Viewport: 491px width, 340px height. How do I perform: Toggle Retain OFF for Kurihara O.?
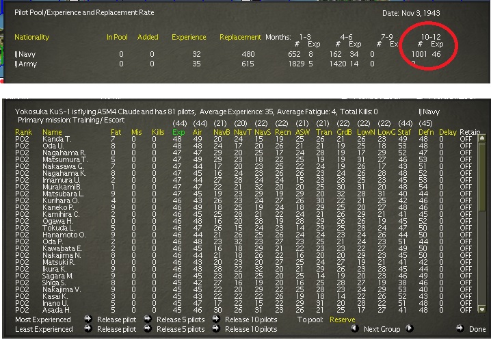466,201
